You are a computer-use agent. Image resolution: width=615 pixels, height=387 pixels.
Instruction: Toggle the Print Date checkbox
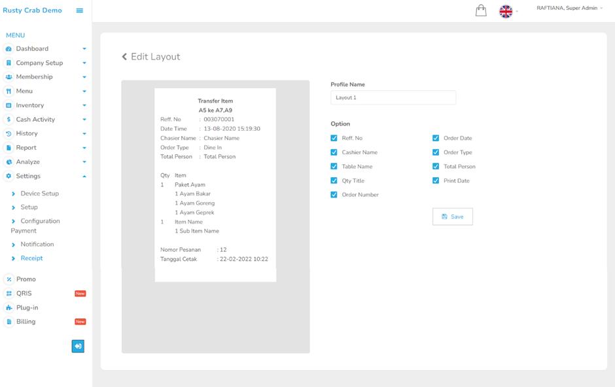[436, 180]
